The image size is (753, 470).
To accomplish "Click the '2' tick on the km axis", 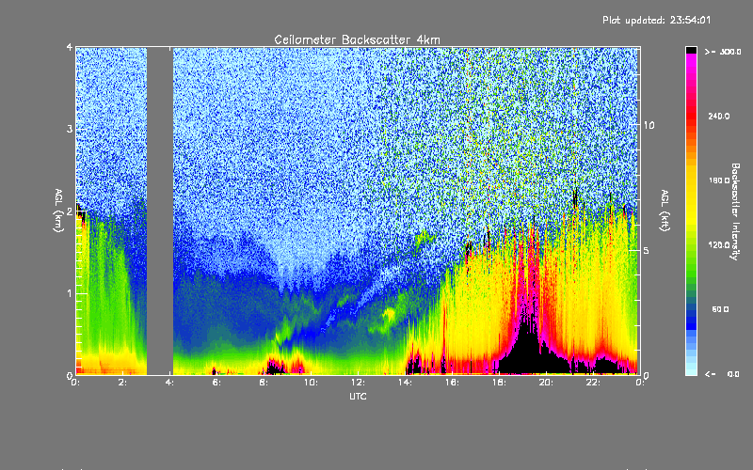I will 70,211.
